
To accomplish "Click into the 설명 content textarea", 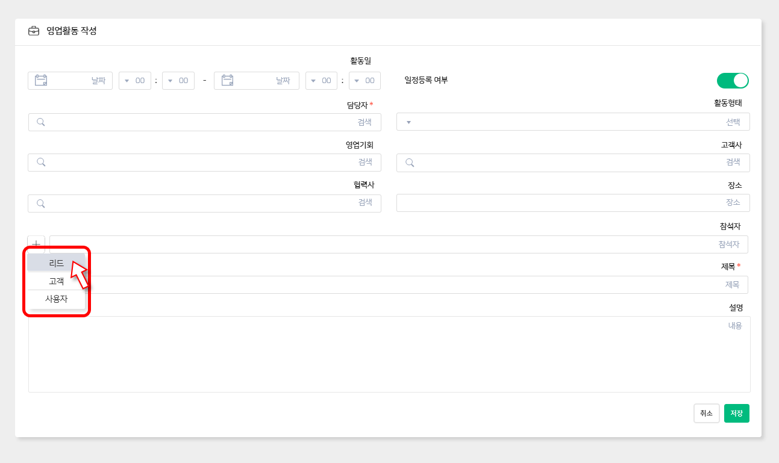I will pyautogui.click(x=389, y=354).
